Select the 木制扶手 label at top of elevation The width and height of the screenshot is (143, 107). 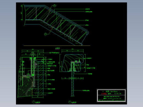[x=87, y=9]
